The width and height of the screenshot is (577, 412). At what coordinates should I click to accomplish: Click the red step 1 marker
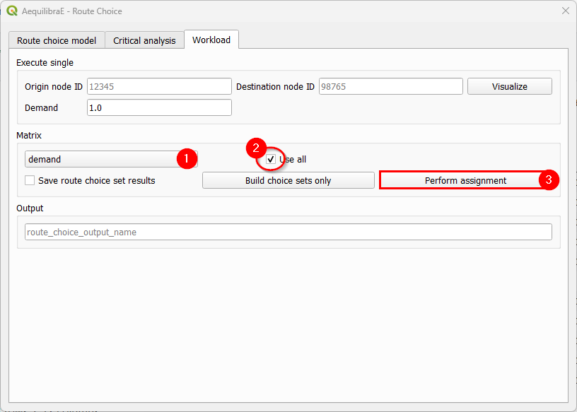point(185,159)
